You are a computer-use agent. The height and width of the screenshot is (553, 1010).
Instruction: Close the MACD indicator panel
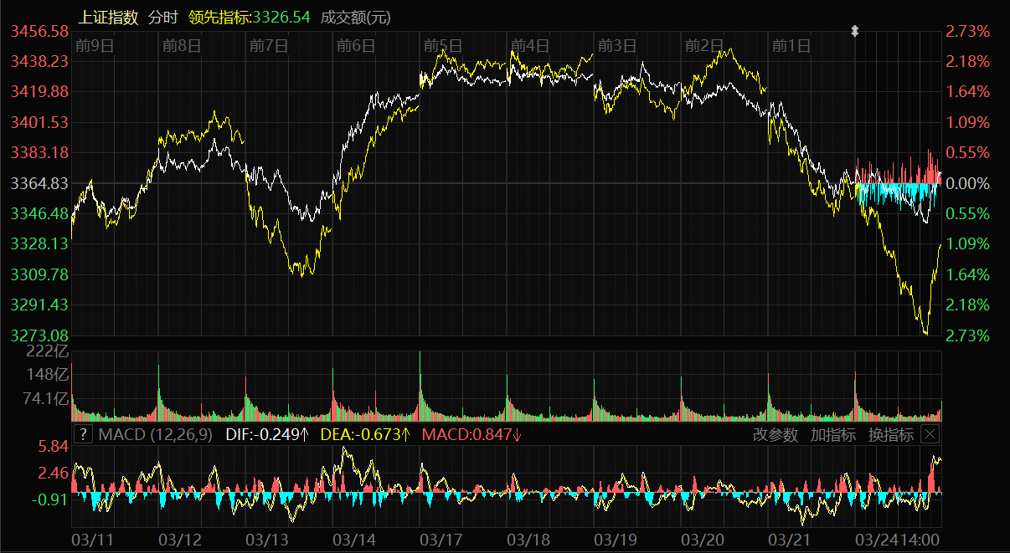click(930, 434)
